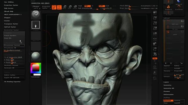Open the License entry
The image size is (188, 105).
pyautogui.click(x=7, y=21)
